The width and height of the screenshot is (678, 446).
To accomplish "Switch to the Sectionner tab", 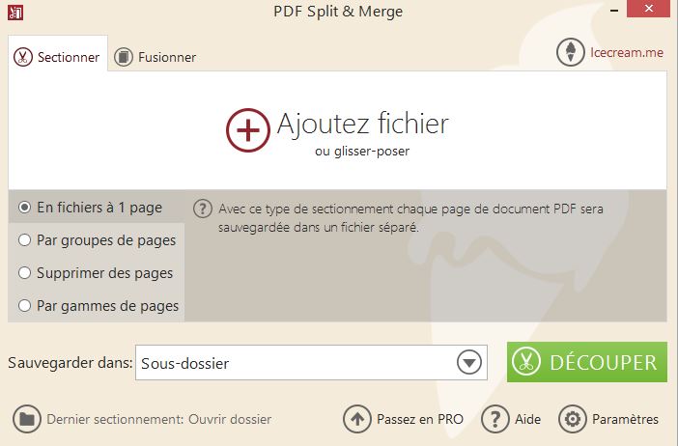I will [x=58, y=54].
